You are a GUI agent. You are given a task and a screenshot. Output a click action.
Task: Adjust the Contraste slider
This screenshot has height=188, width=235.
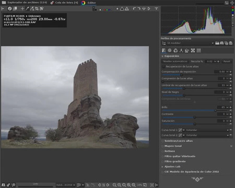[x=195, y=118]
